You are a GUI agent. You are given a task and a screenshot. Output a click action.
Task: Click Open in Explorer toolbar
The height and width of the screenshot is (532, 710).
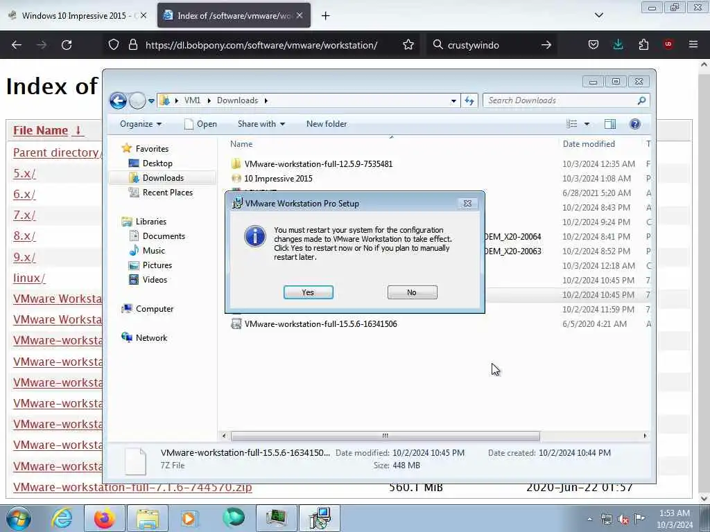(200, 124)
